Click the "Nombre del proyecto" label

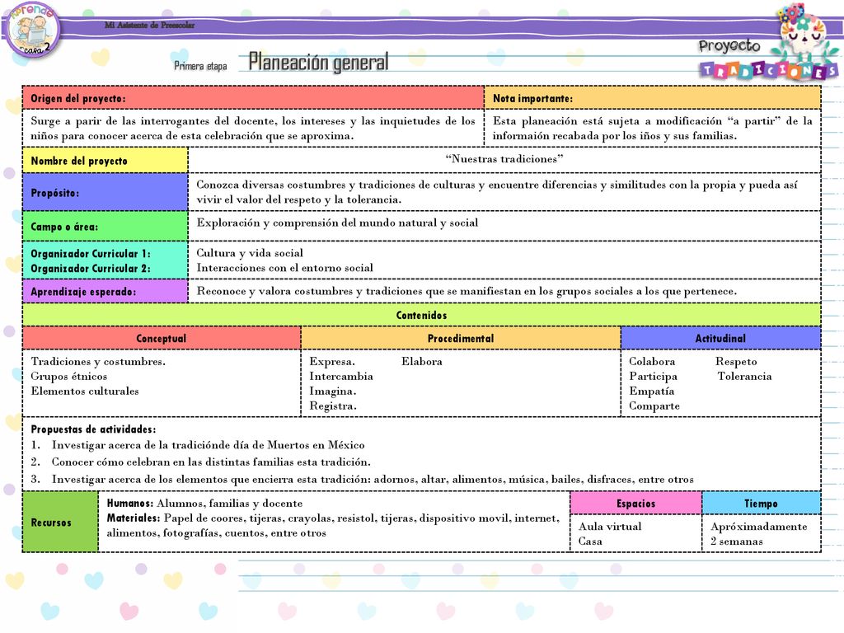pyautogui.click(x=79, y=161)
